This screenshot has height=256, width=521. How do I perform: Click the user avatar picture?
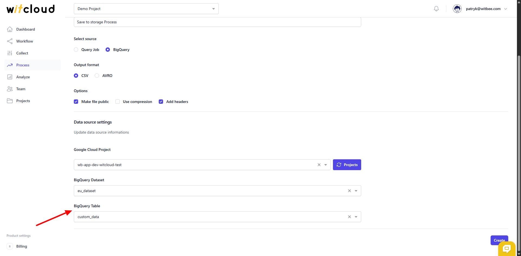457,9
